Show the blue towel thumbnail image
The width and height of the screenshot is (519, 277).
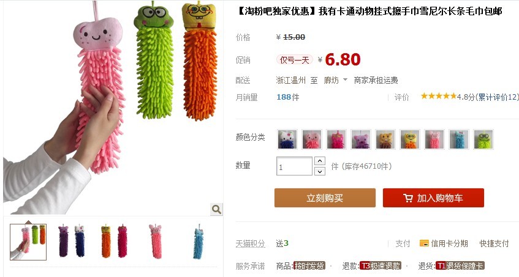pos(199,242)
